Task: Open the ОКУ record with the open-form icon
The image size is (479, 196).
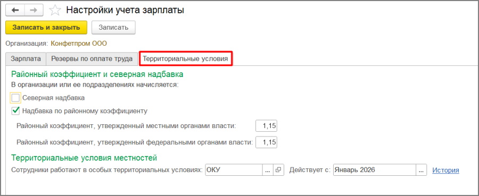Action: [x=278, y=170]
